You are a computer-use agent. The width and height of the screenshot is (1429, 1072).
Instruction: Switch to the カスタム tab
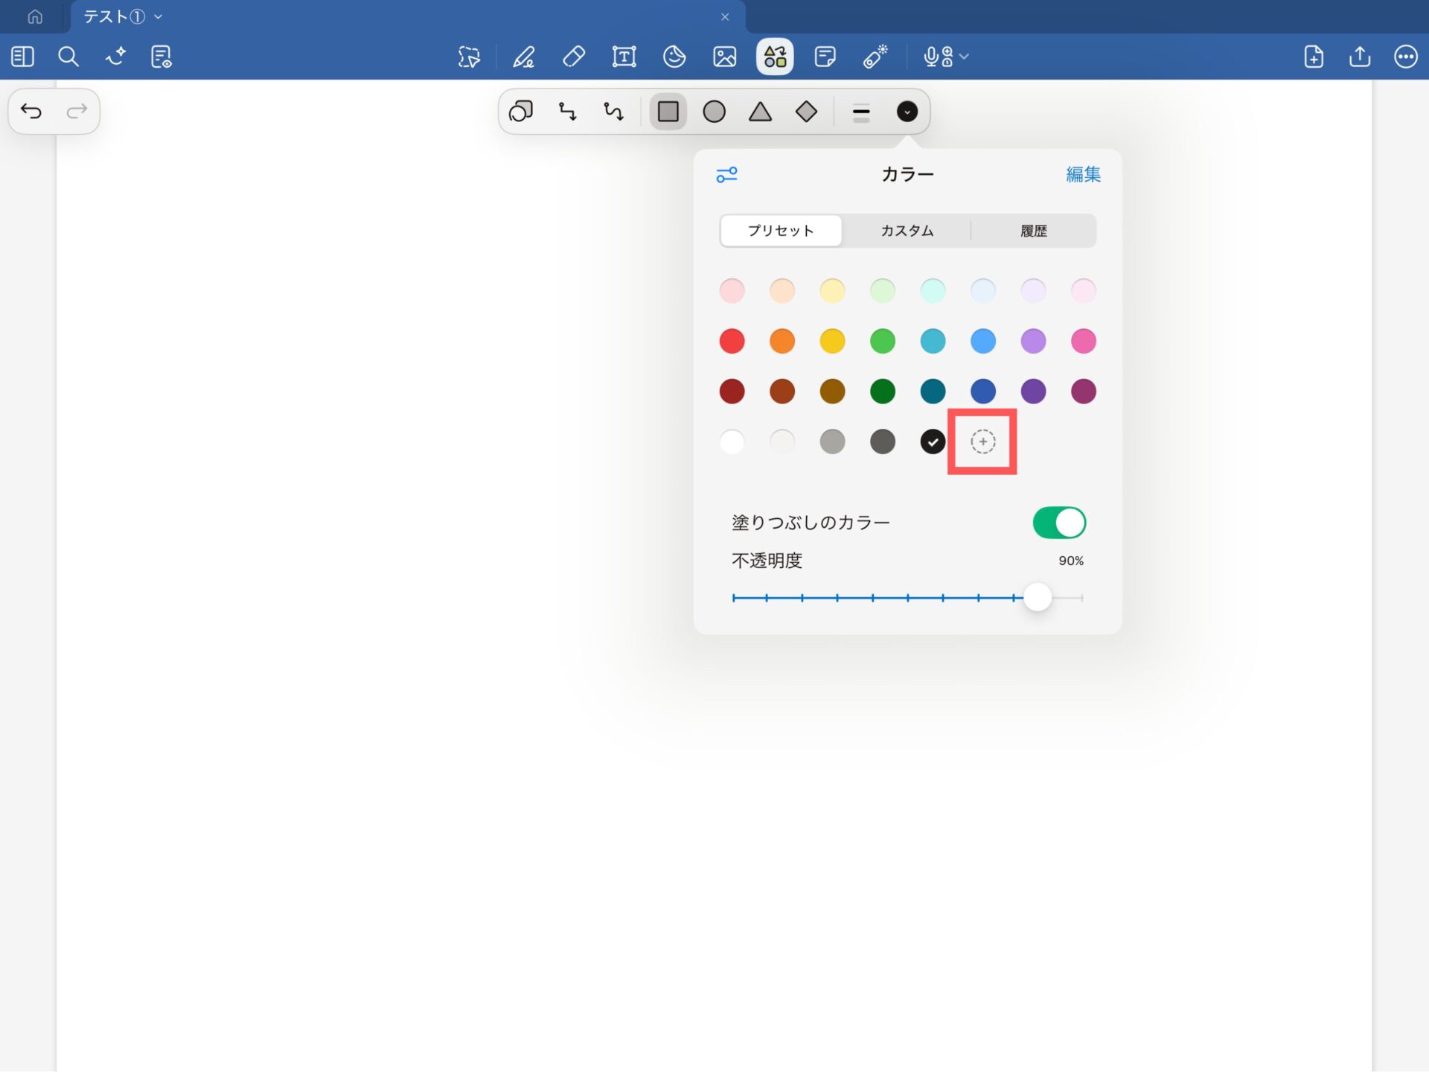click(x=907, y=231)
